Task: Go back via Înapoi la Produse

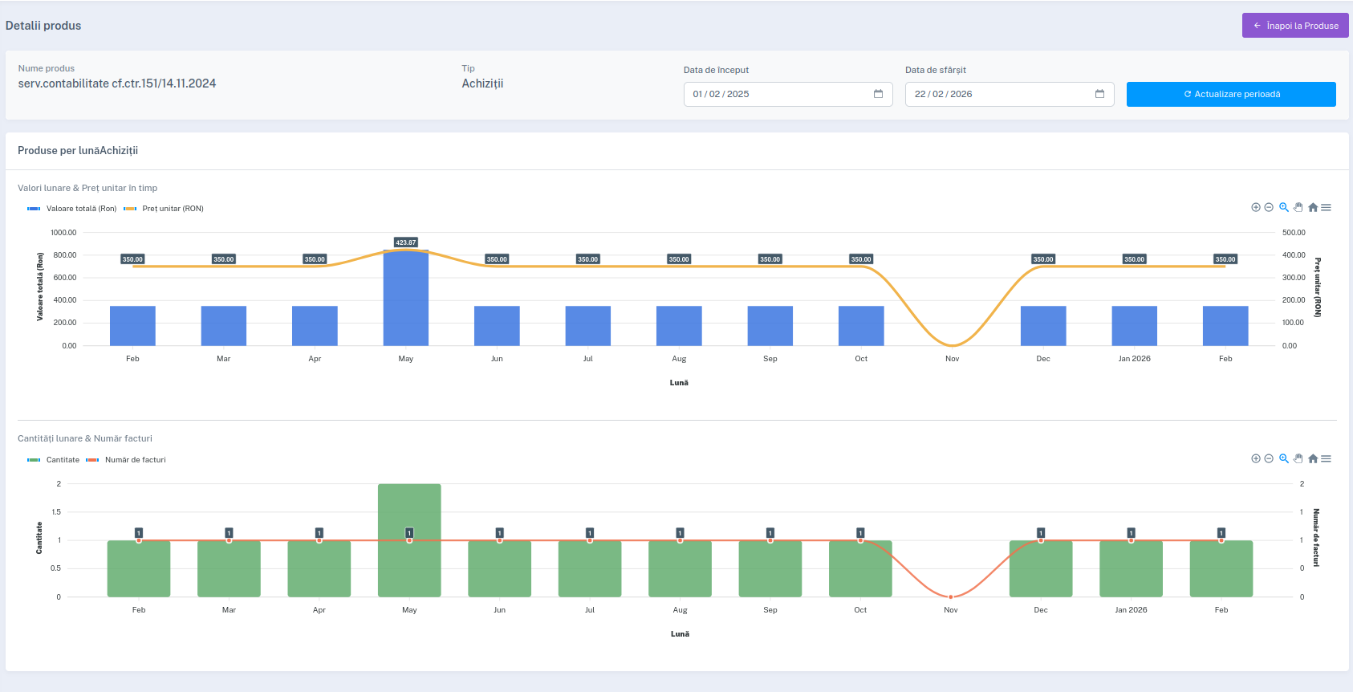Action: click(1295, 26)
